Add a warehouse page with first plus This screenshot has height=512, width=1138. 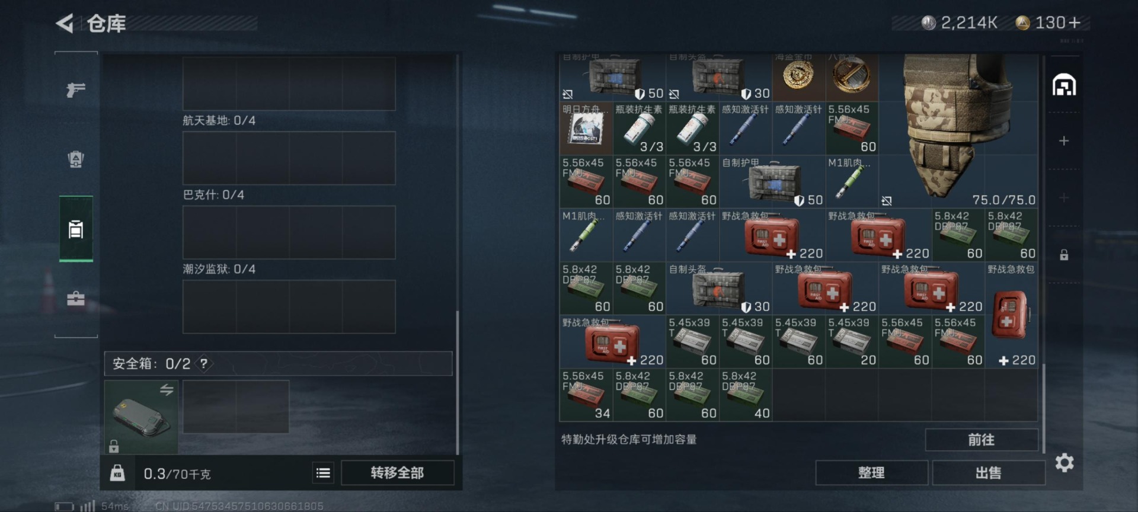coord(1064,141)
